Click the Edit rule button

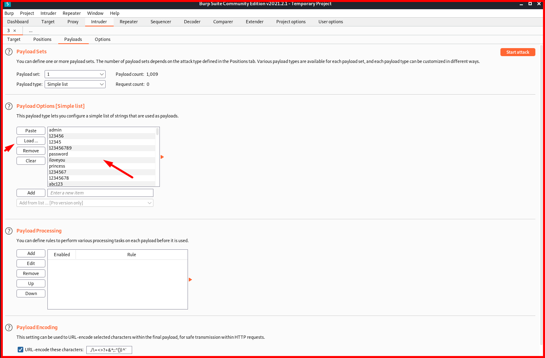click(x=31, y=263)
